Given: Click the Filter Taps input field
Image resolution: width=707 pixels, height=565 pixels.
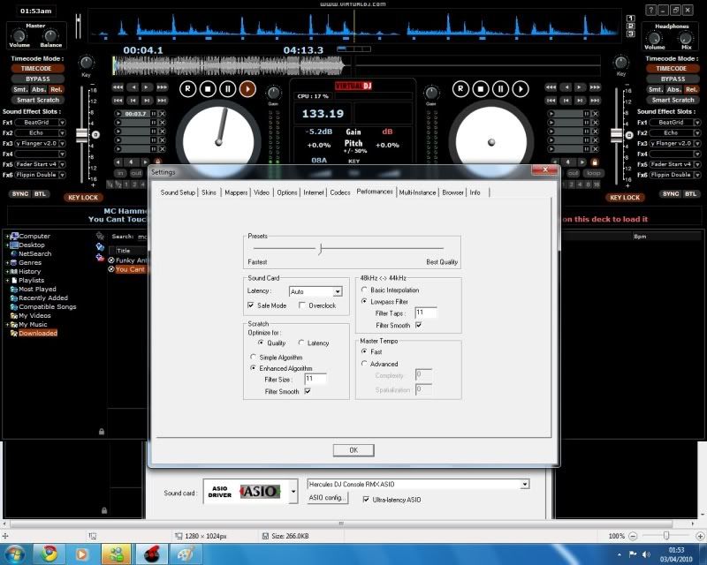Looking at the screenshot, I should coord(426,313).
